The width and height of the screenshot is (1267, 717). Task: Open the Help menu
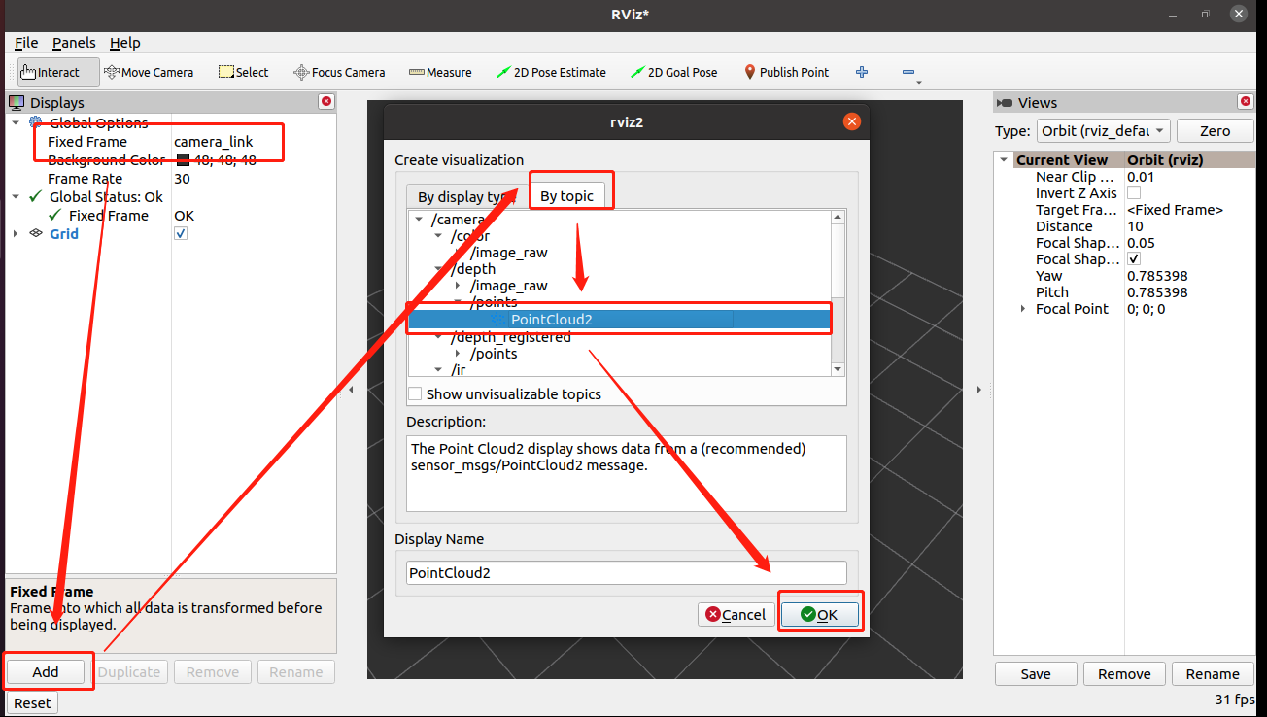point(124,43)
